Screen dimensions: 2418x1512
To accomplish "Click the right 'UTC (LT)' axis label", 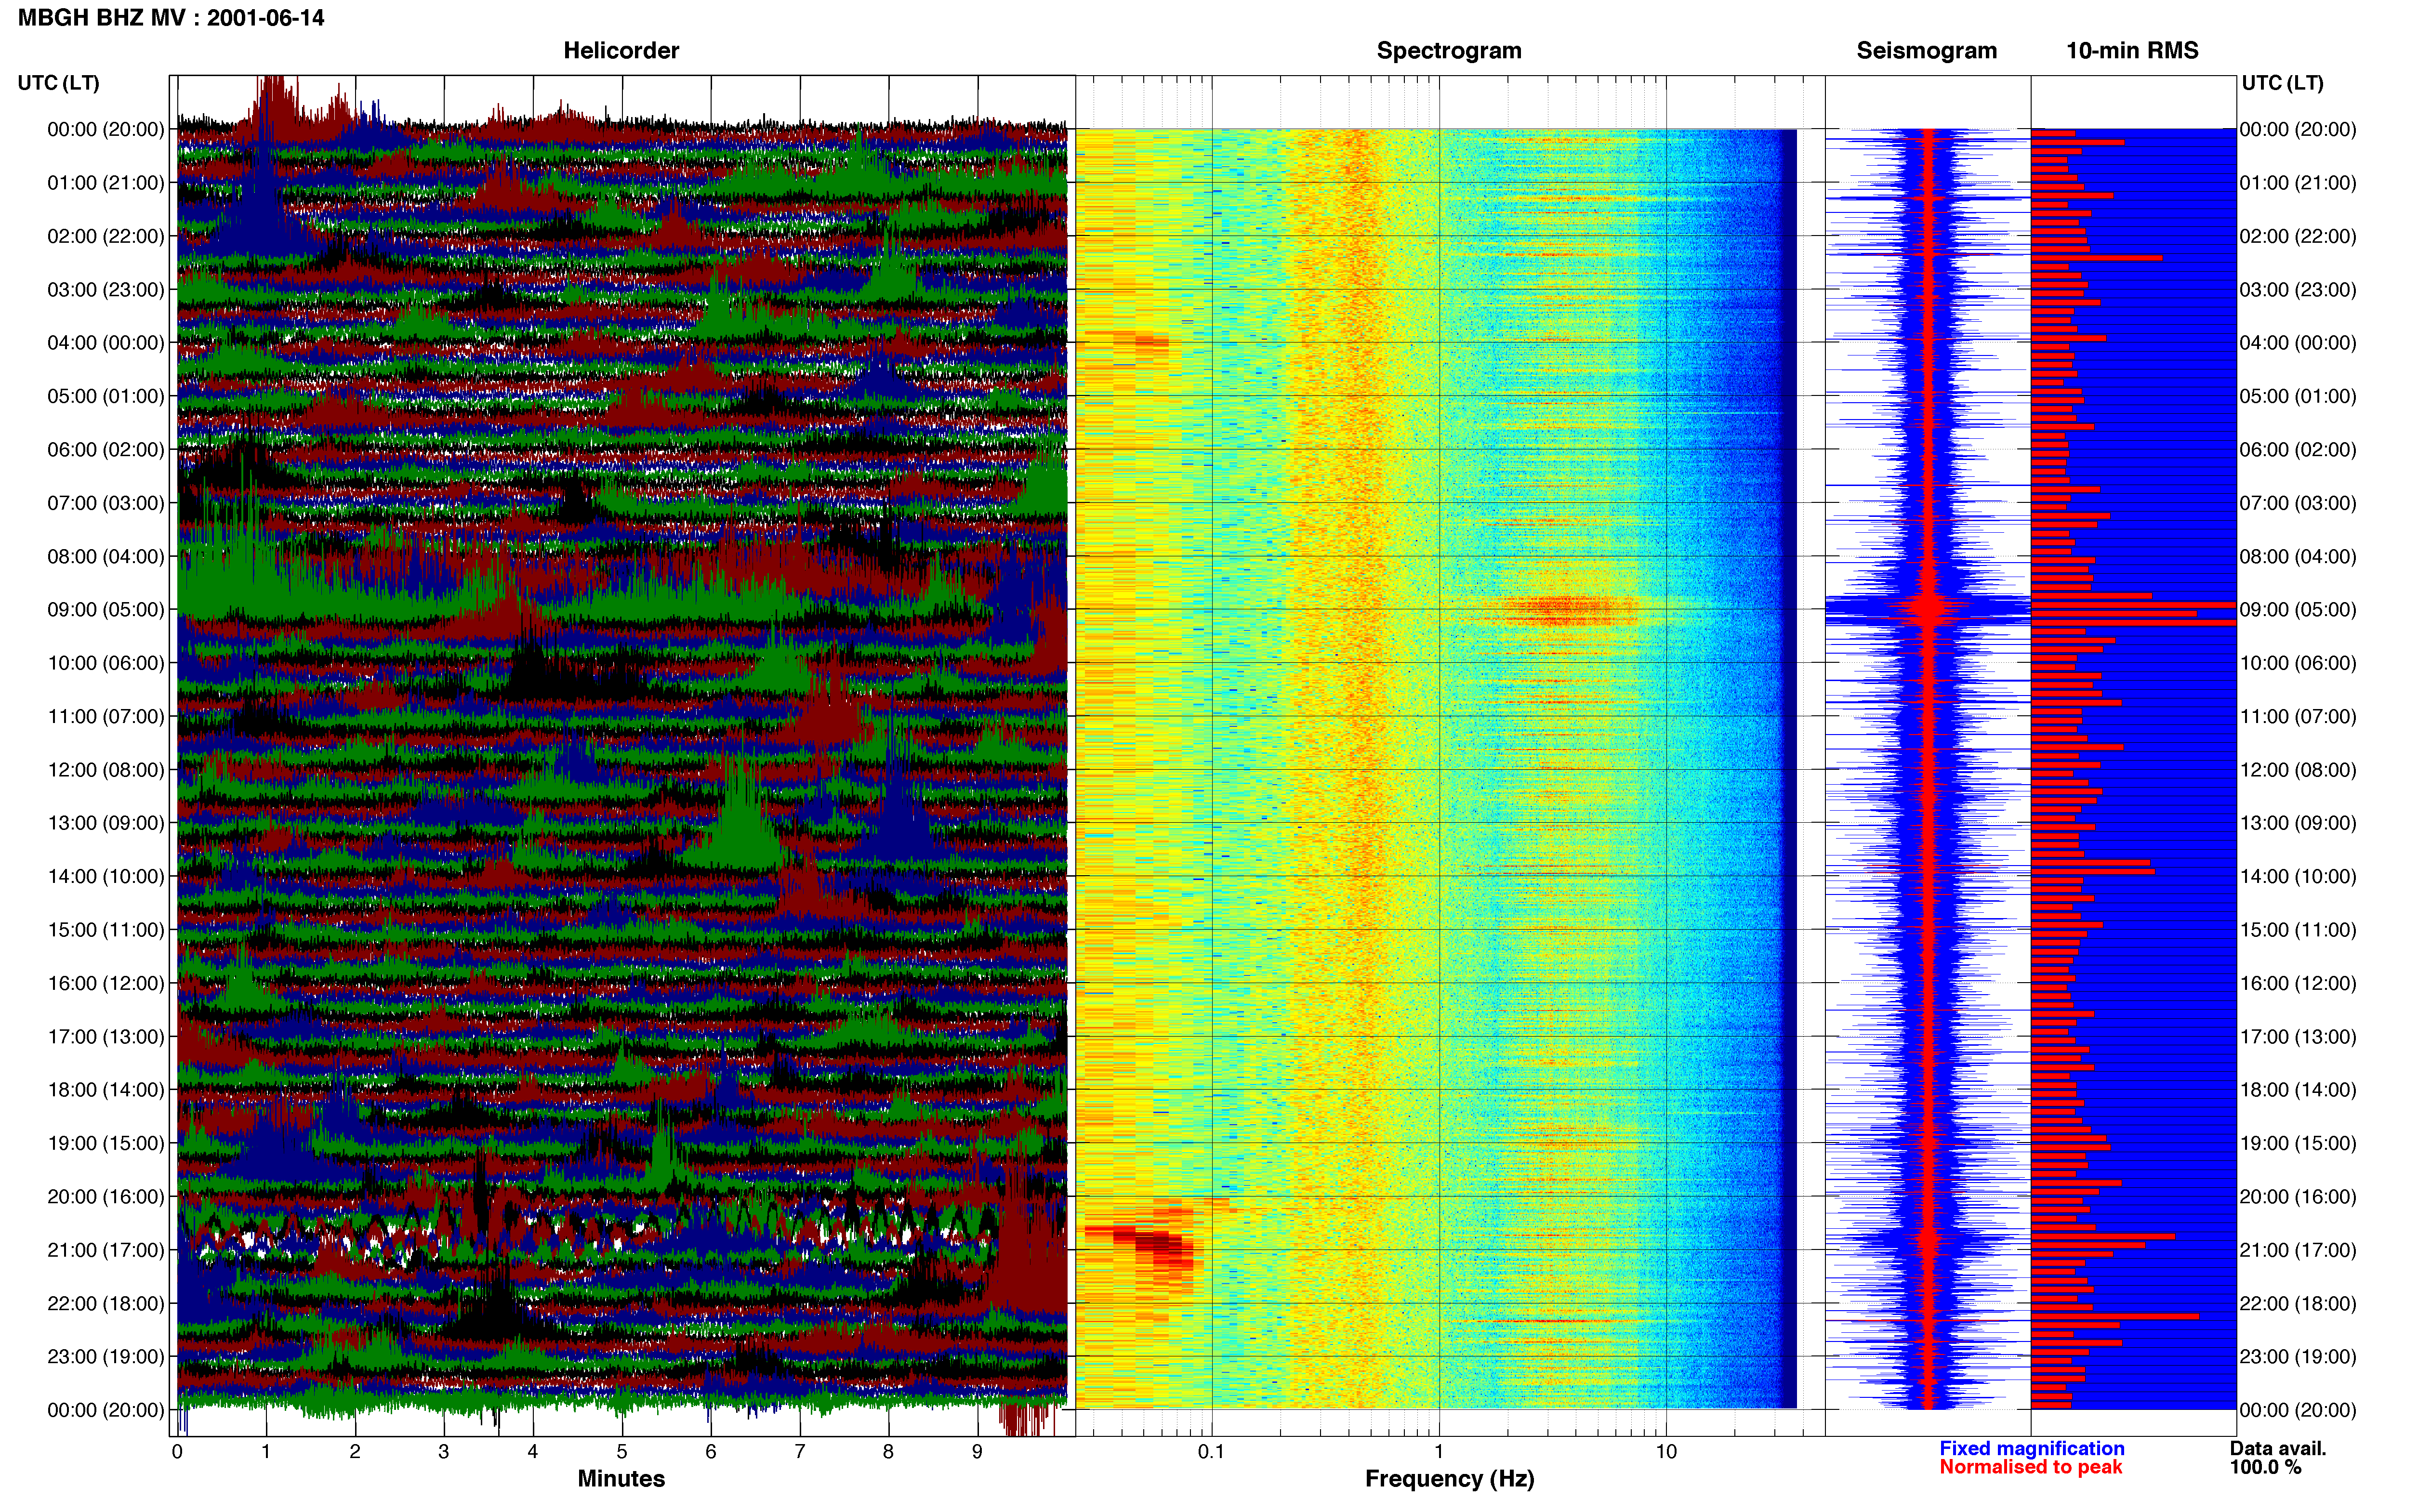I will pyautogui.click(x=2282, y=83).
